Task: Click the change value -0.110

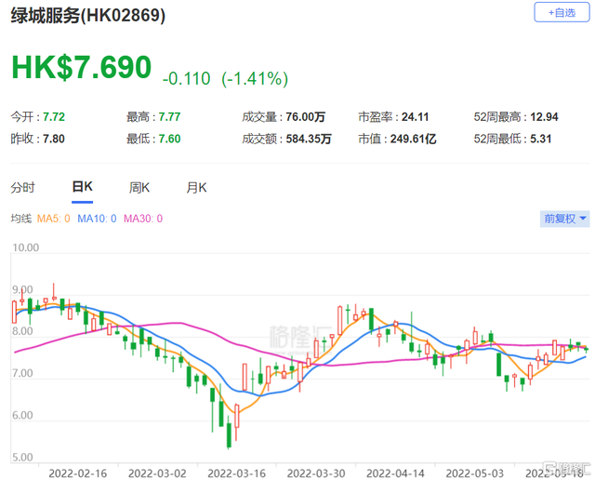Action: (186, 79)
